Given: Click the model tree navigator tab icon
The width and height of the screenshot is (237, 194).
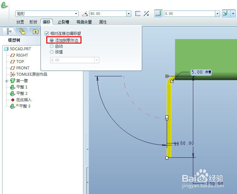Looking at the screenshot, I should (9, 31).
